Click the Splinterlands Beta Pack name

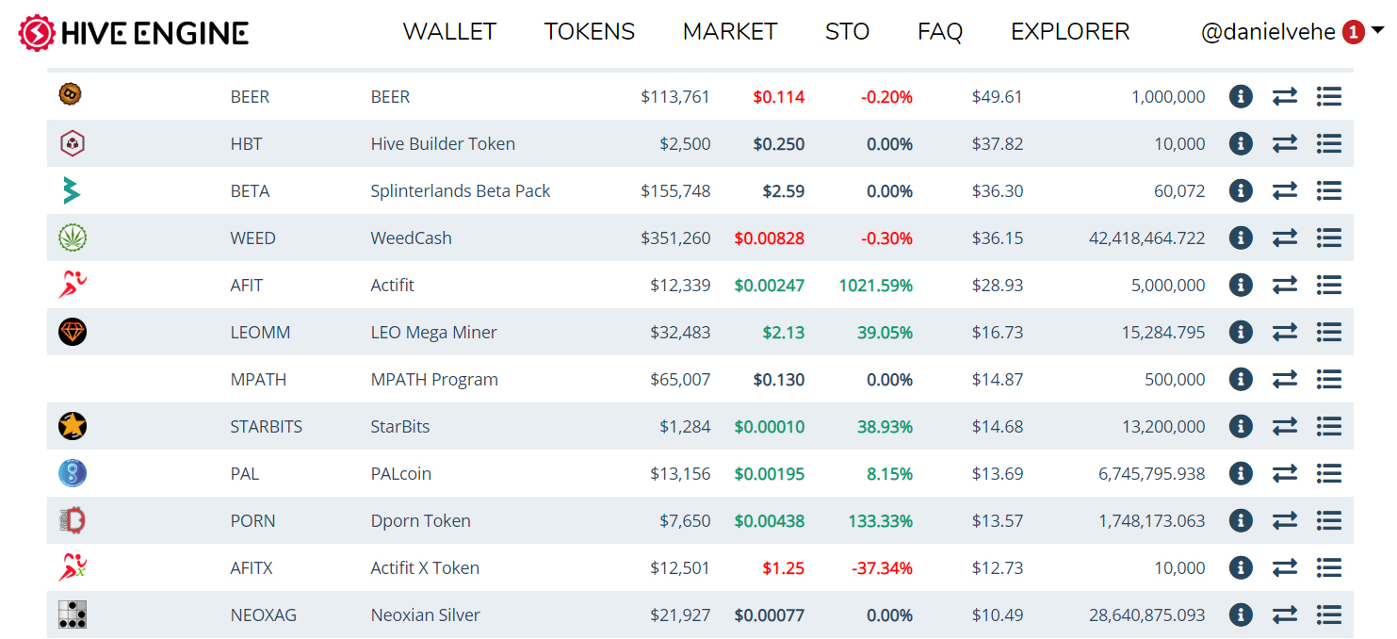pos(461,190)
